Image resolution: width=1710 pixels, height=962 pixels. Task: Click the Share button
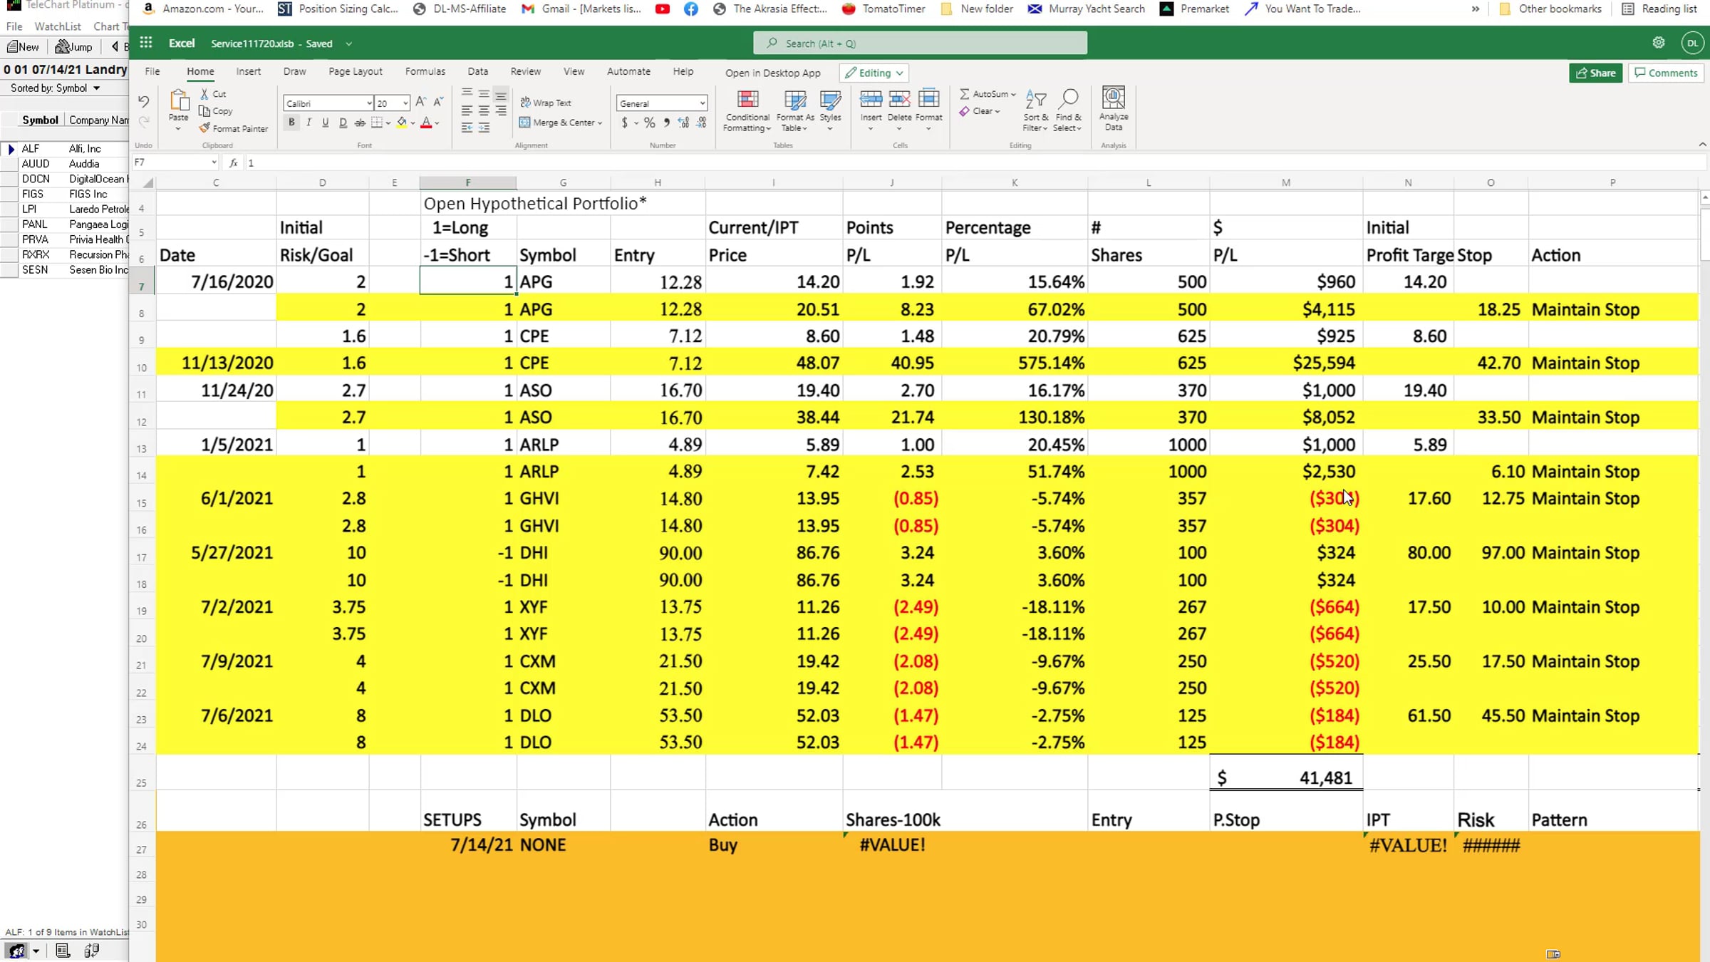click(x=1596, y=73)
